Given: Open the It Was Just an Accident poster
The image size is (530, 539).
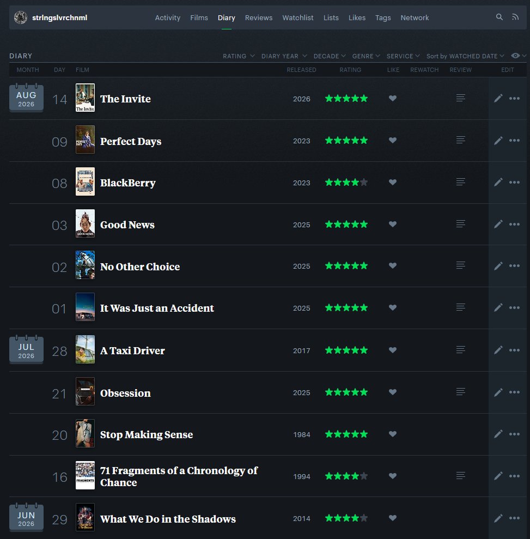Looking at the screenshot, I should pyautogui.click(x=85, y=307).
